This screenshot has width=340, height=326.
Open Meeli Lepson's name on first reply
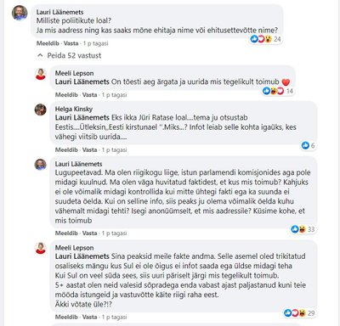click(x=74, y=73)
